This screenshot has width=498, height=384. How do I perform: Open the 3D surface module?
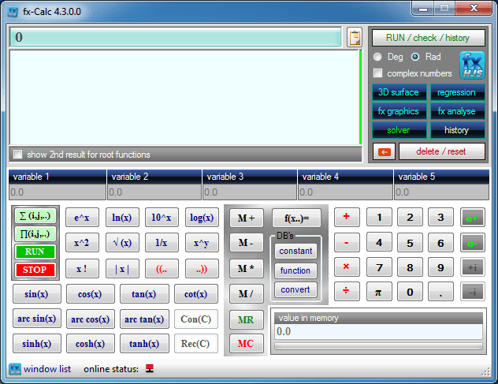coord(400,92)
